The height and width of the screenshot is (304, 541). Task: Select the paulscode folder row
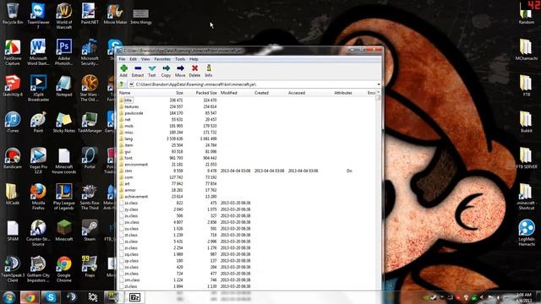coord(247,113)
